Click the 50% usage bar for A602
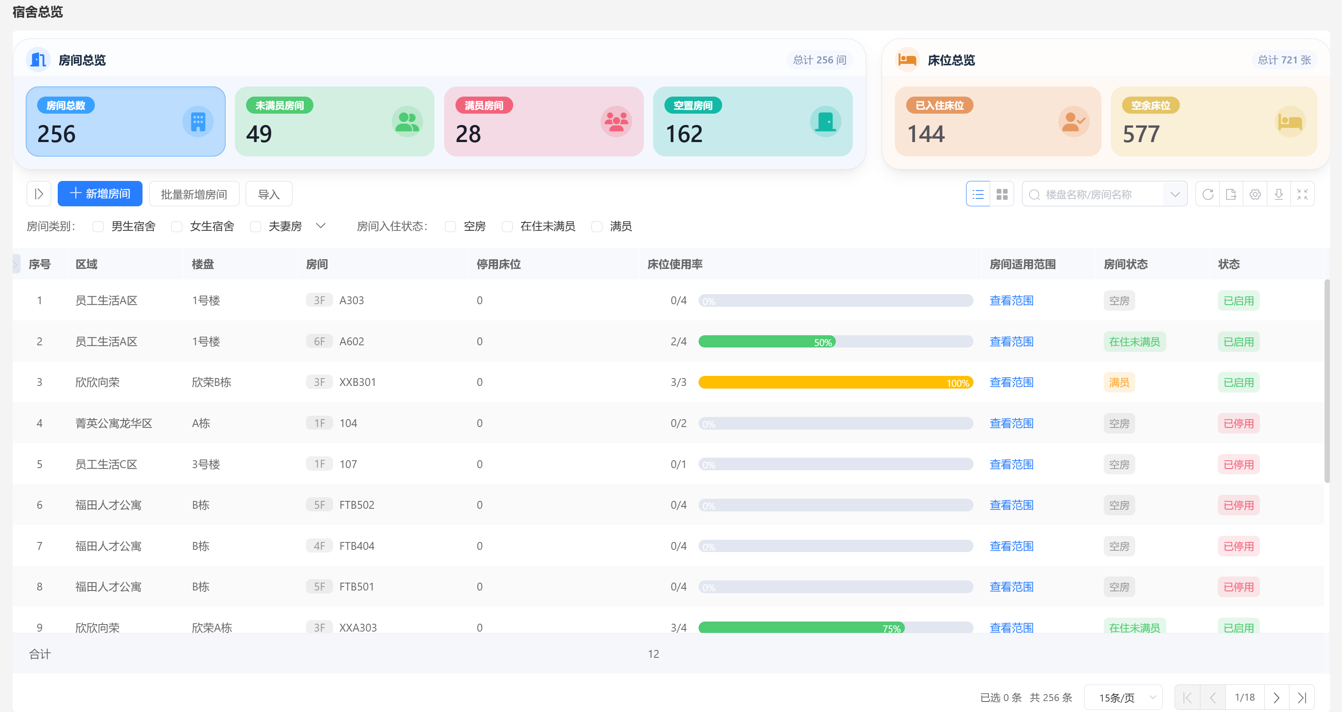This screenshot has height=712, width=1342. point(836,342)
